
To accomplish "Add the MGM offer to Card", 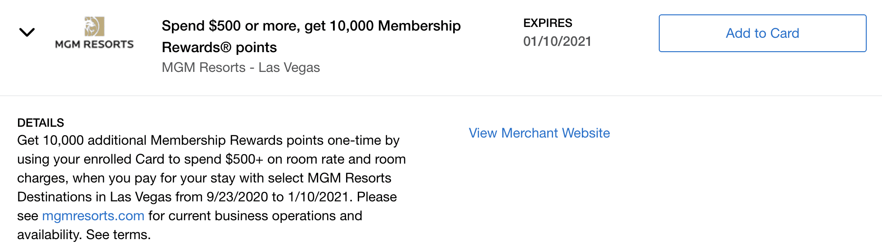I will click(x=762, y=33).
